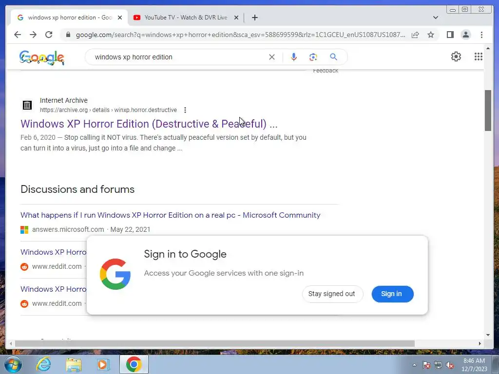The width and height of the screenshot is (499, 374).
Task: Open the Action Center flag icon
Action: [x=426, y=365]
